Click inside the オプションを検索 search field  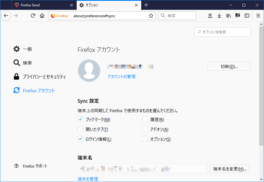click(x=222, y=32)
